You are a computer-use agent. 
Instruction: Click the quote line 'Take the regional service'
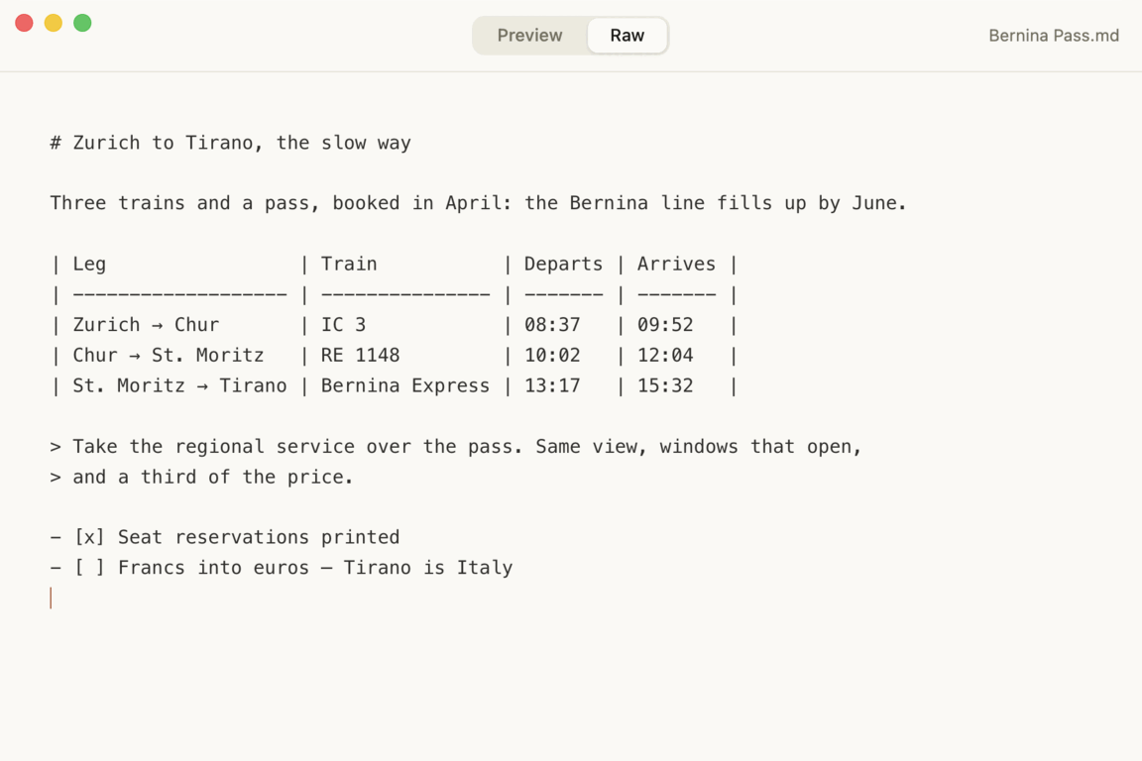point(456,447)
